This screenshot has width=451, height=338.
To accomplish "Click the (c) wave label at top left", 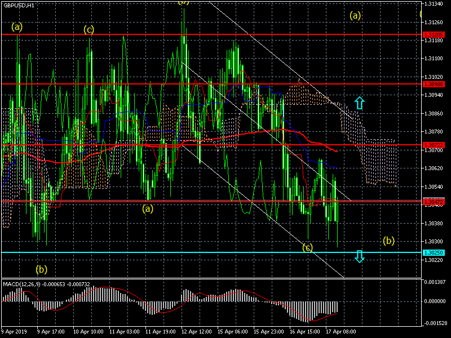I will tap(89, 29).
